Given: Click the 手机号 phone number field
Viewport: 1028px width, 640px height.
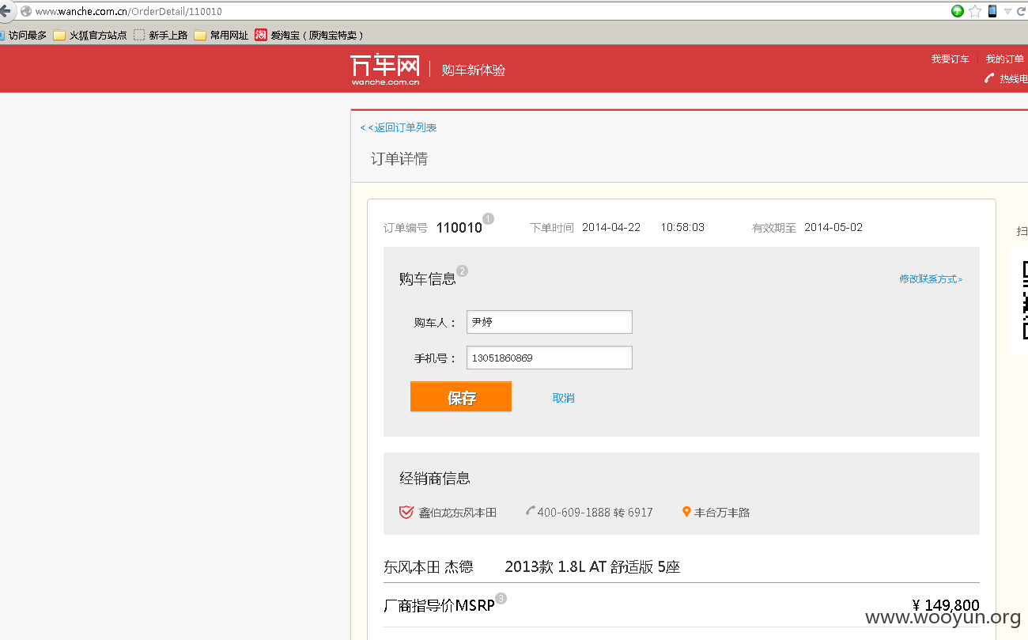Looking at the screenshot, I should point(550,358).
